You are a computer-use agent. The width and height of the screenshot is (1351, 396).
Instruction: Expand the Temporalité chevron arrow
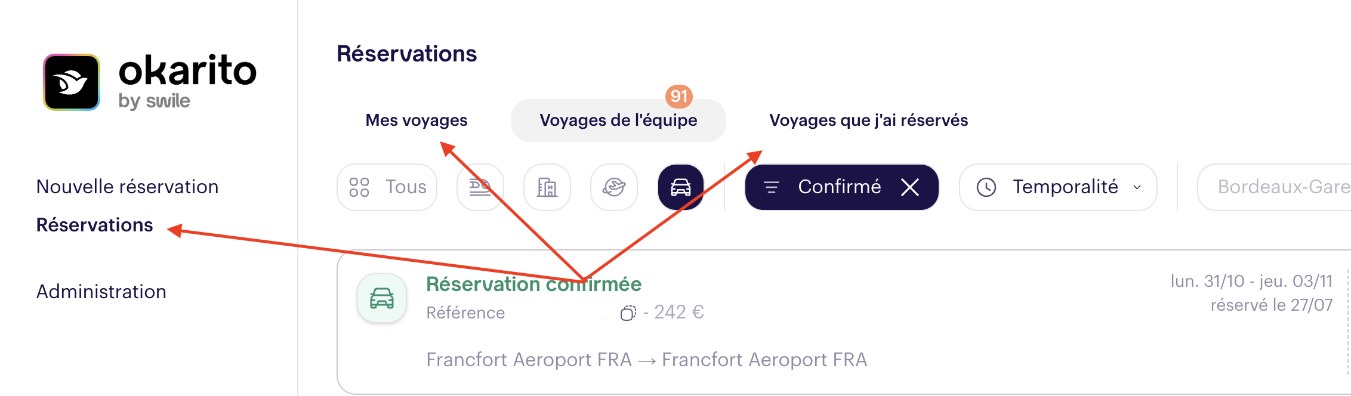[1137, 187]
